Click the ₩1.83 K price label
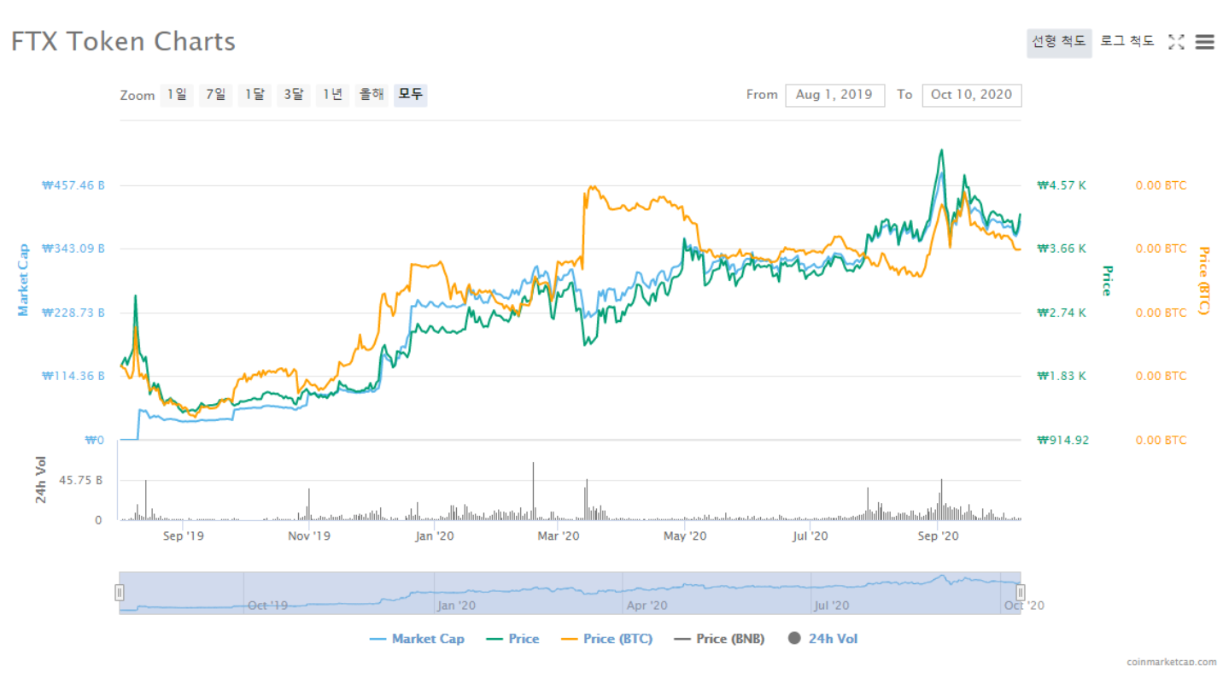 1062,376
